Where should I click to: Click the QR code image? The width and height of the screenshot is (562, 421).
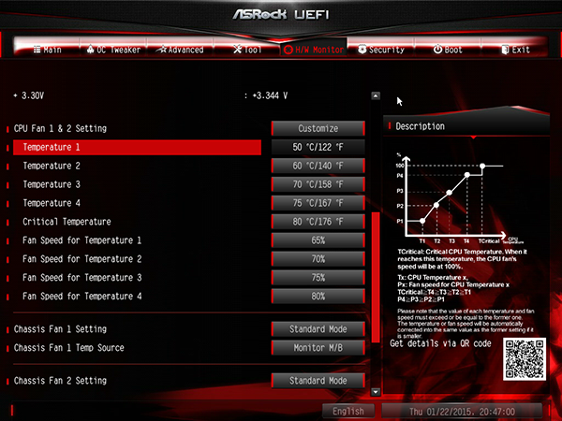click(x=524, y=359)
